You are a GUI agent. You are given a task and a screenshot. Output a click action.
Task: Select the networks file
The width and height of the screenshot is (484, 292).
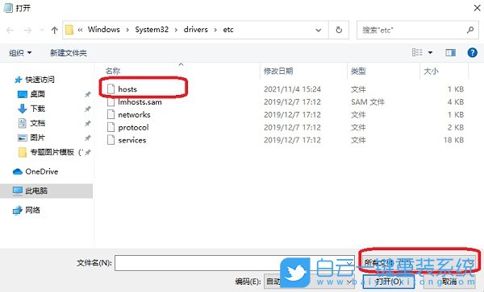click(x=134, y=115)
